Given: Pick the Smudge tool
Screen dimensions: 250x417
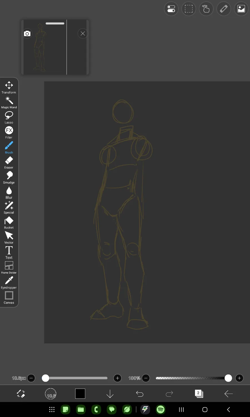Looking at the screenshot, I should 9,177.
